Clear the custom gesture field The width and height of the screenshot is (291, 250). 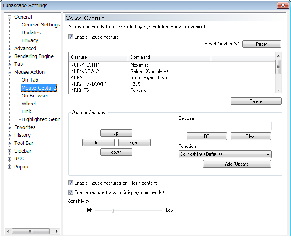tap(251, 136)
